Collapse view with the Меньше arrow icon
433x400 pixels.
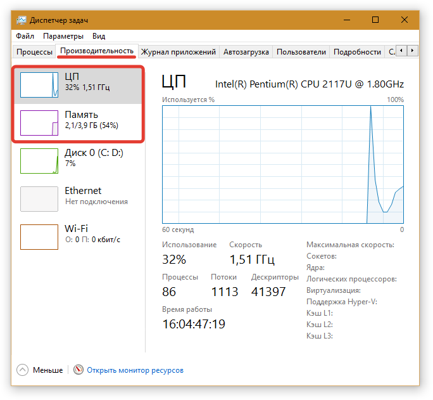coord(23,370)
